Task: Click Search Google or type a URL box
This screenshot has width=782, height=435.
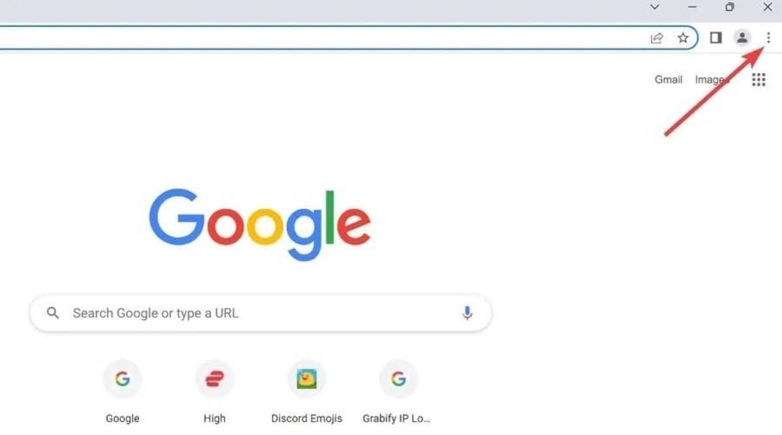Action: point(261,313)
